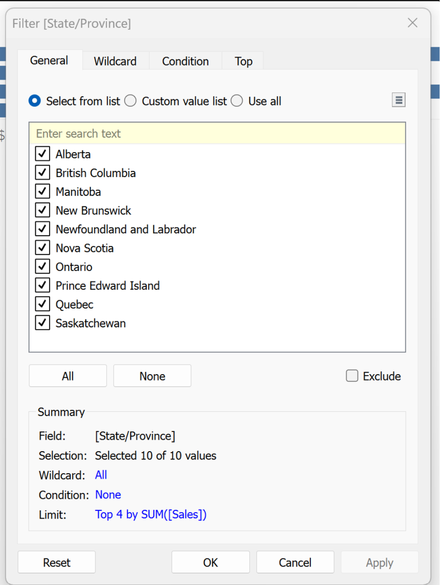Screen dimensions: 440x585
Task: Close the Filter State/Province dialog
Action: (x=412, y=23)
